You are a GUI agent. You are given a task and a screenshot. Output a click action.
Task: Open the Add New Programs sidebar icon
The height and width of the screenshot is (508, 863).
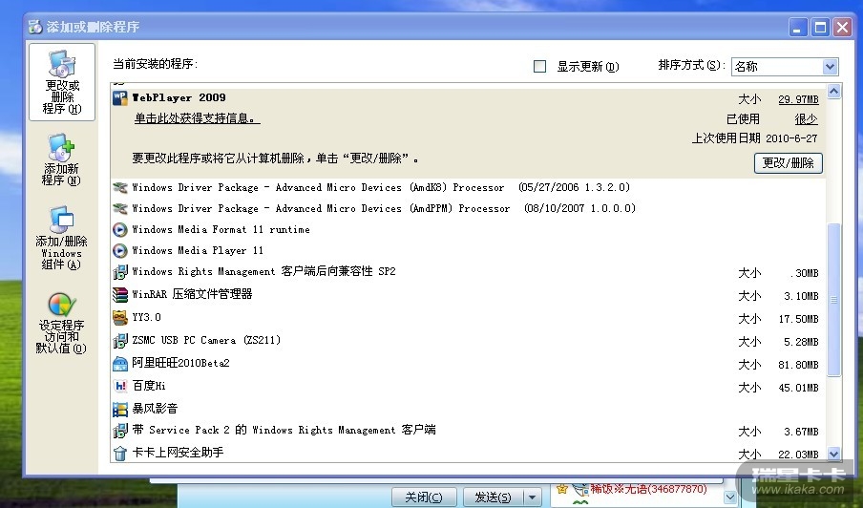pos(61,147)
